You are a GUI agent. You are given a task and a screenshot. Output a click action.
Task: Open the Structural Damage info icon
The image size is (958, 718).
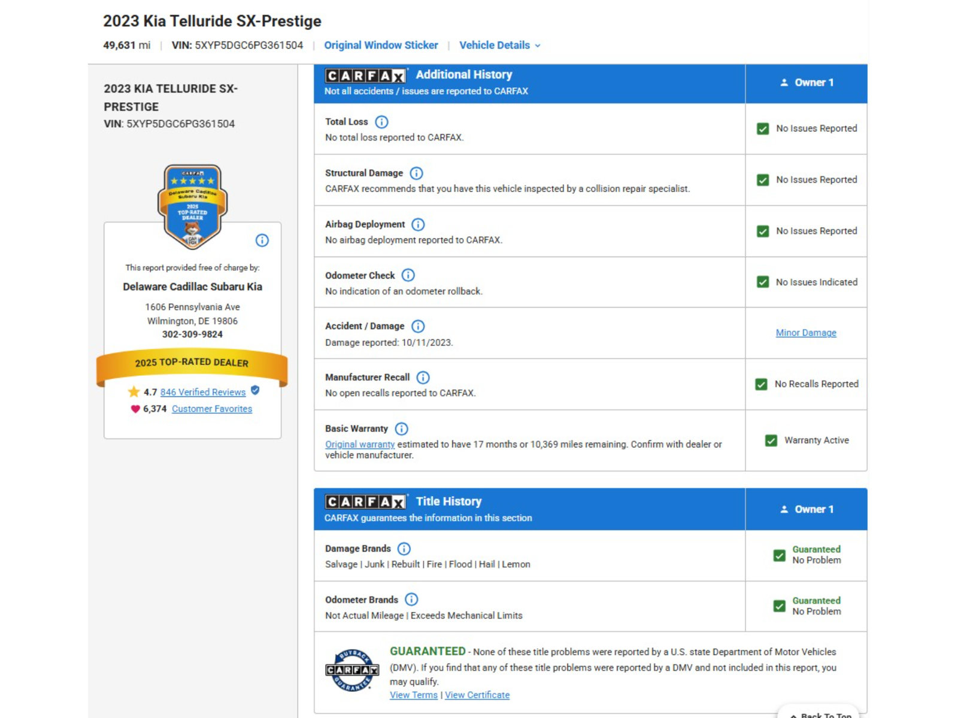pos(416,174)
